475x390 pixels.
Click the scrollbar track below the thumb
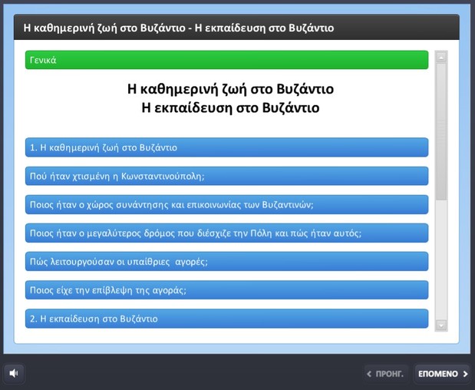tap(441, 259)
